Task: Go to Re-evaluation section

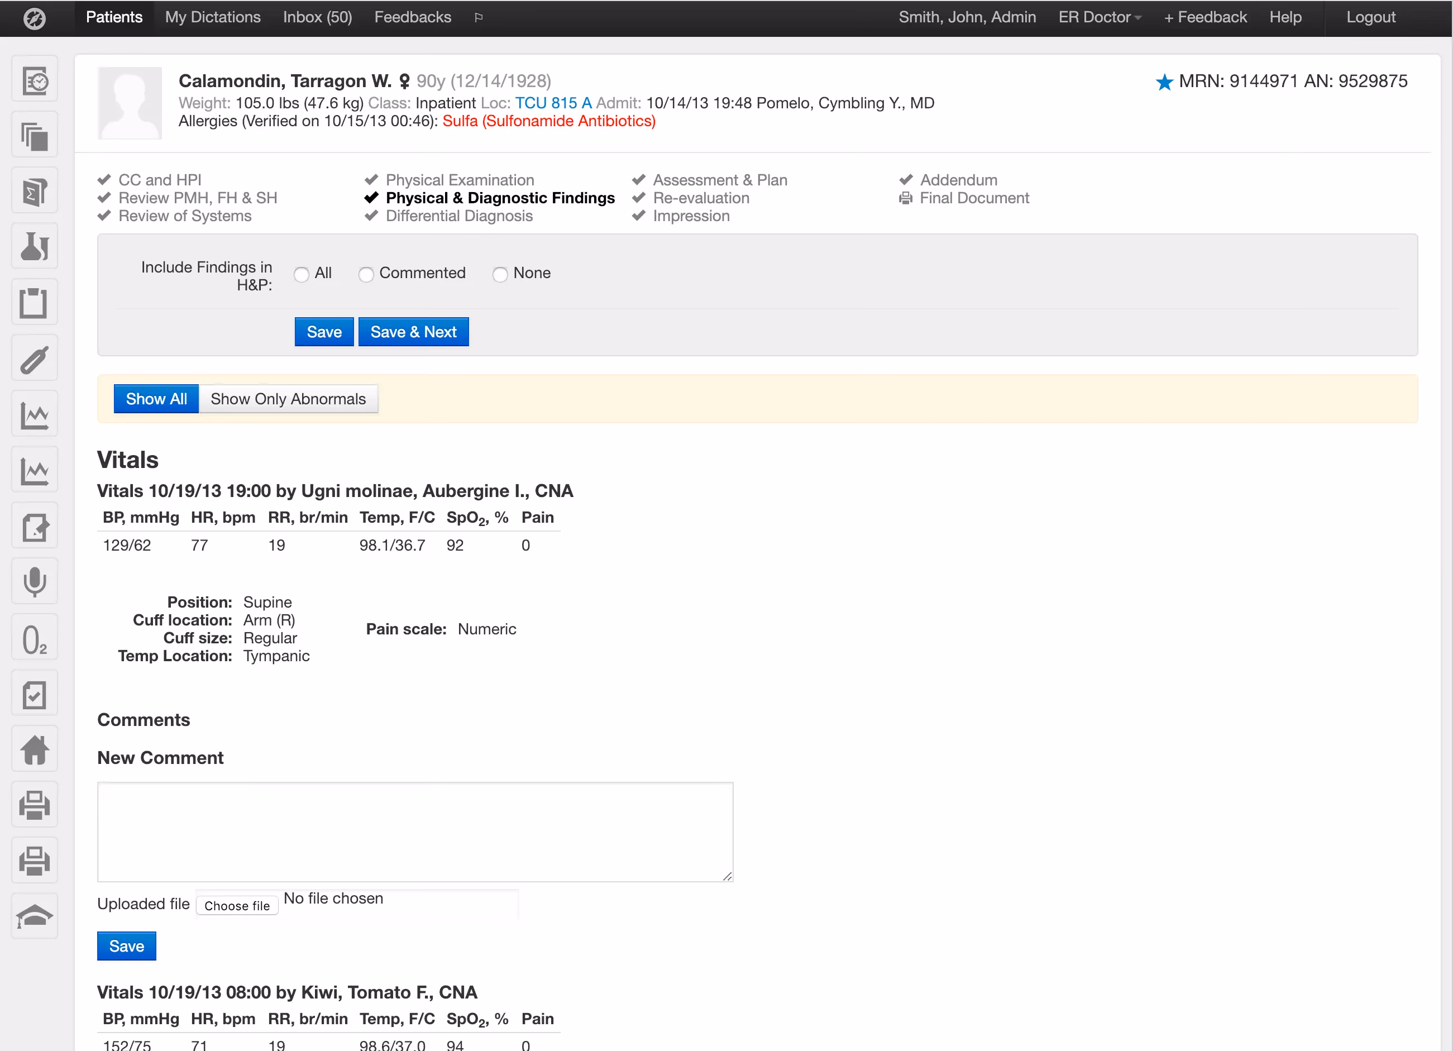Action: tap(701, 198)
